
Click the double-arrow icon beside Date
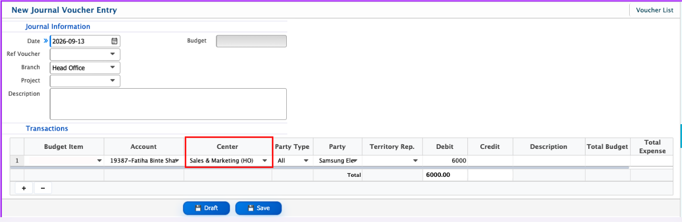tap(46, 41)
